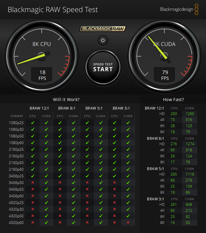Open the settings gear icon

click(103, 40)
